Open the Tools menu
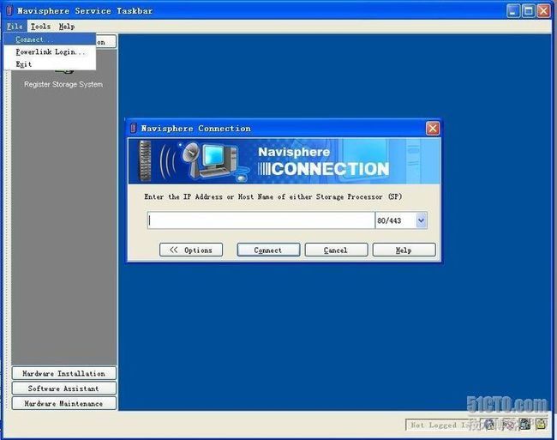 40,27
